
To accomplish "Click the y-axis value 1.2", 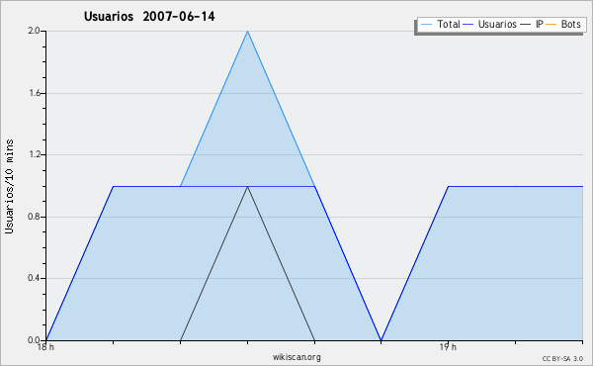I will (34, 154).
